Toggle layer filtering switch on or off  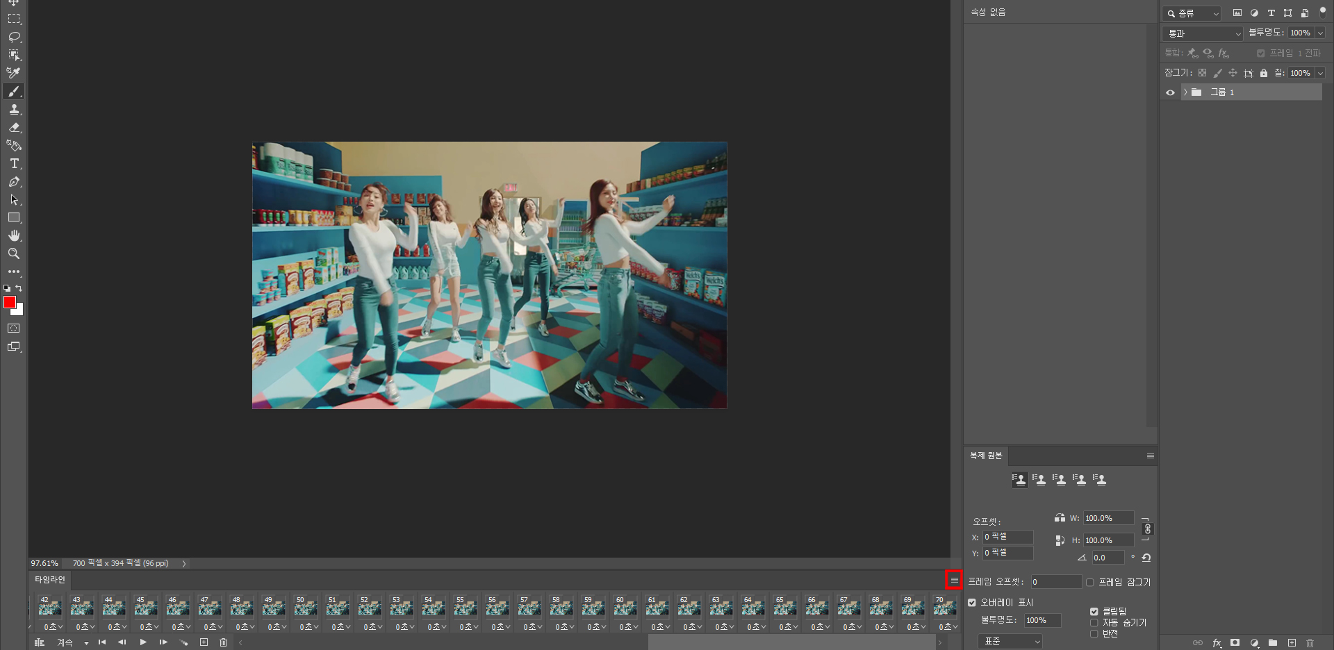pyautogui.click(x=1323, y=12)
